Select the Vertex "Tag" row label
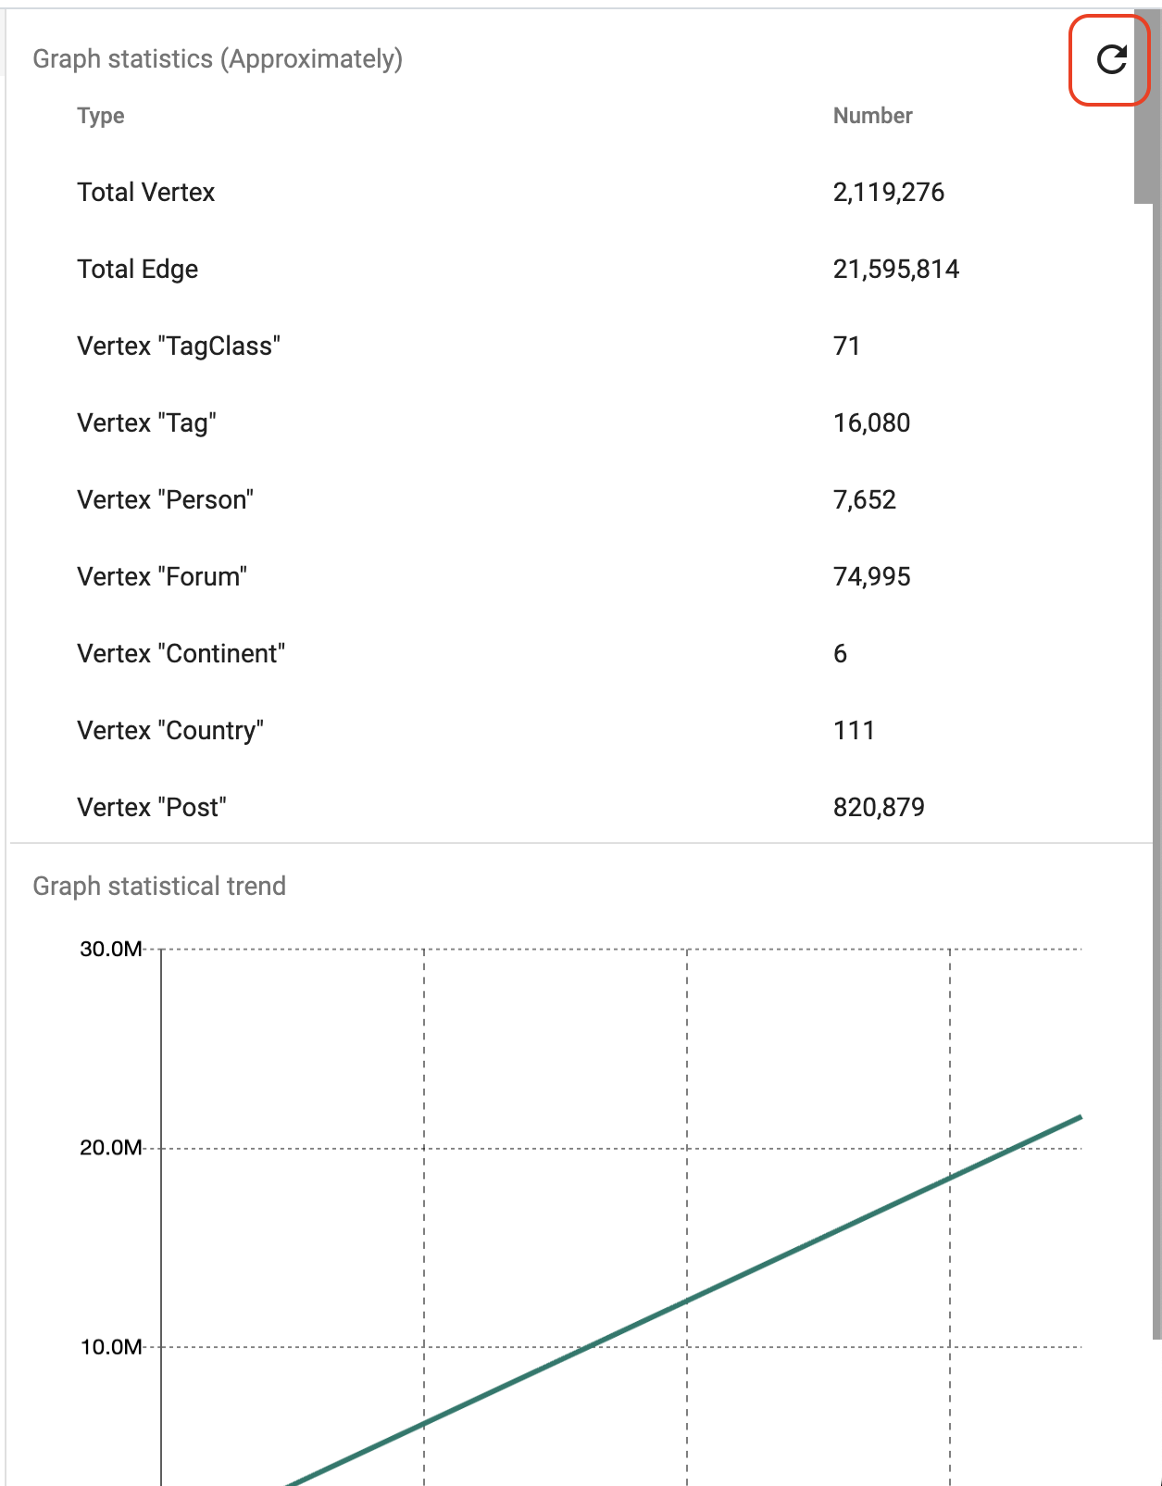This screenshot has height=1486, width=1162. [x=146, y=423]
